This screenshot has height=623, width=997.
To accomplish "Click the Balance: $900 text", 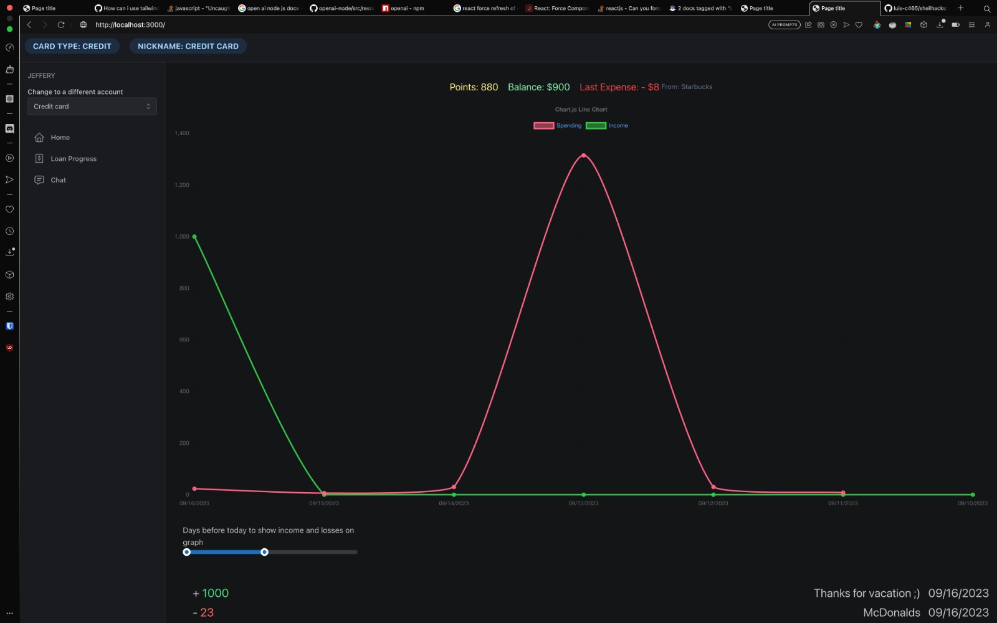I will 539,87.
